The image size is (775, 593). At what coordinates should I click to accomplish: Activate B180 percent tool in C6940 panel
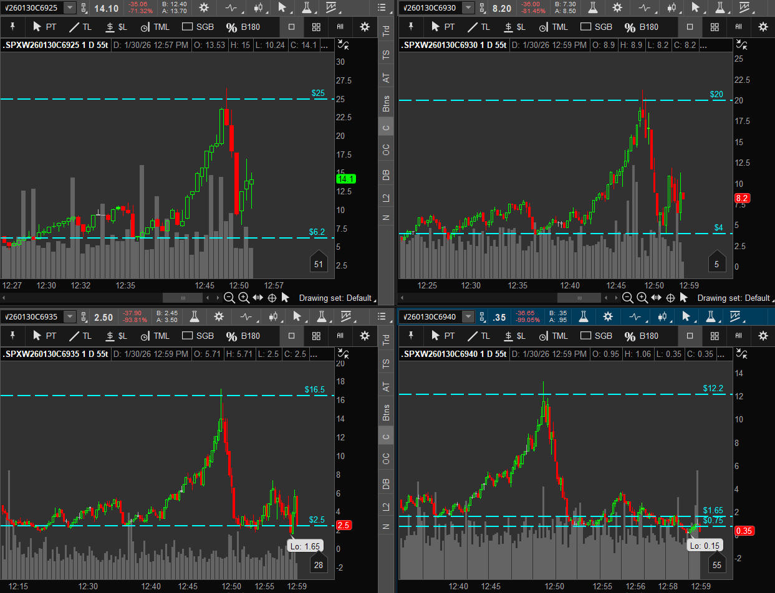click(642, 336)
